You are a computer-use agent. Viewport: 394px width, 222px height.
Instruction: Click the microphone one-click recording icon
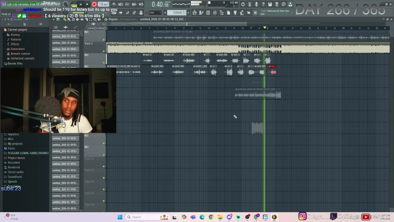coord(256,4)
